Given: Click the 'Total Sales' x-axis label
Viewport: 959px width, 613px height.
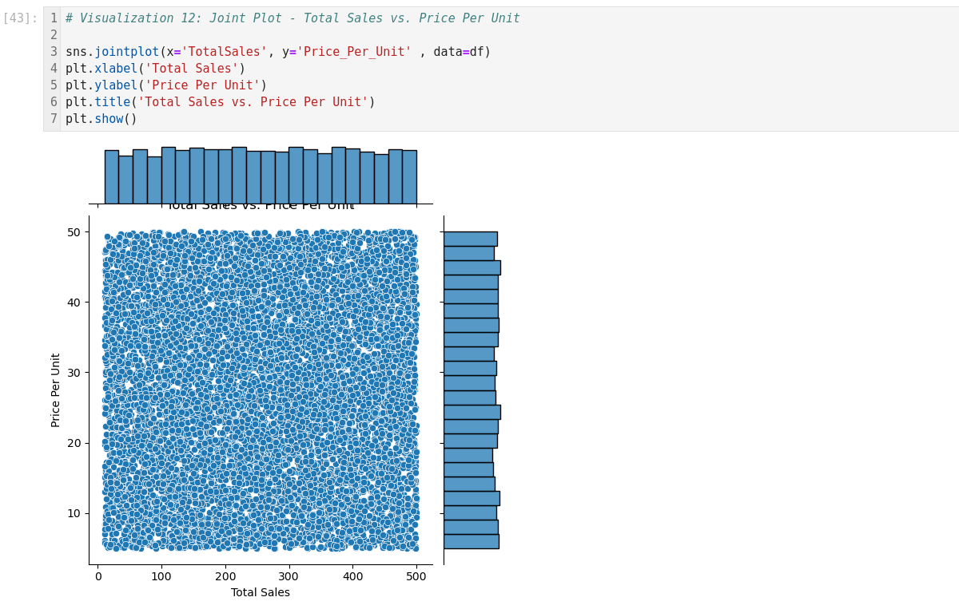Looking at the screenshot, I should pos(261,593).
